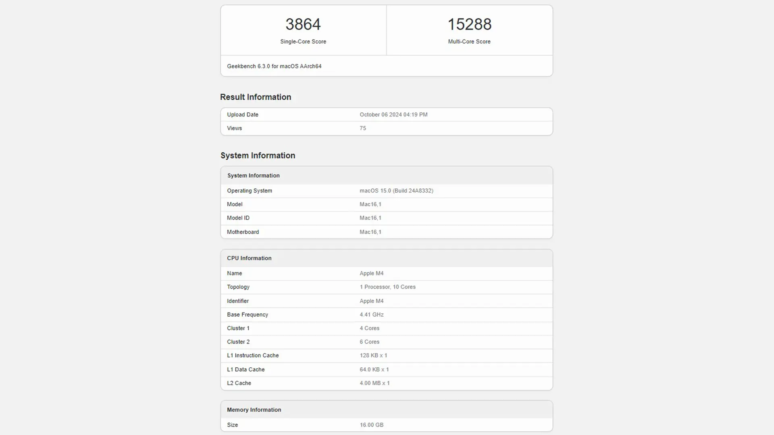Click the CPU Information table header
The height and width of the screenshot is (435, 774).
(249, 258)
